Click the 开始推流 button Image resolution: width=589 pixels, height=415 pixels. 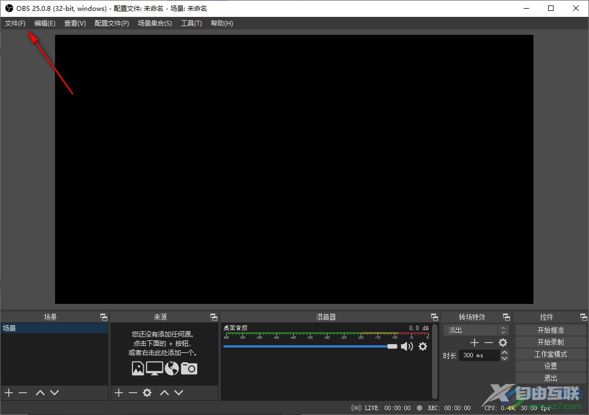pyautogui.click(x=551, y=330)
